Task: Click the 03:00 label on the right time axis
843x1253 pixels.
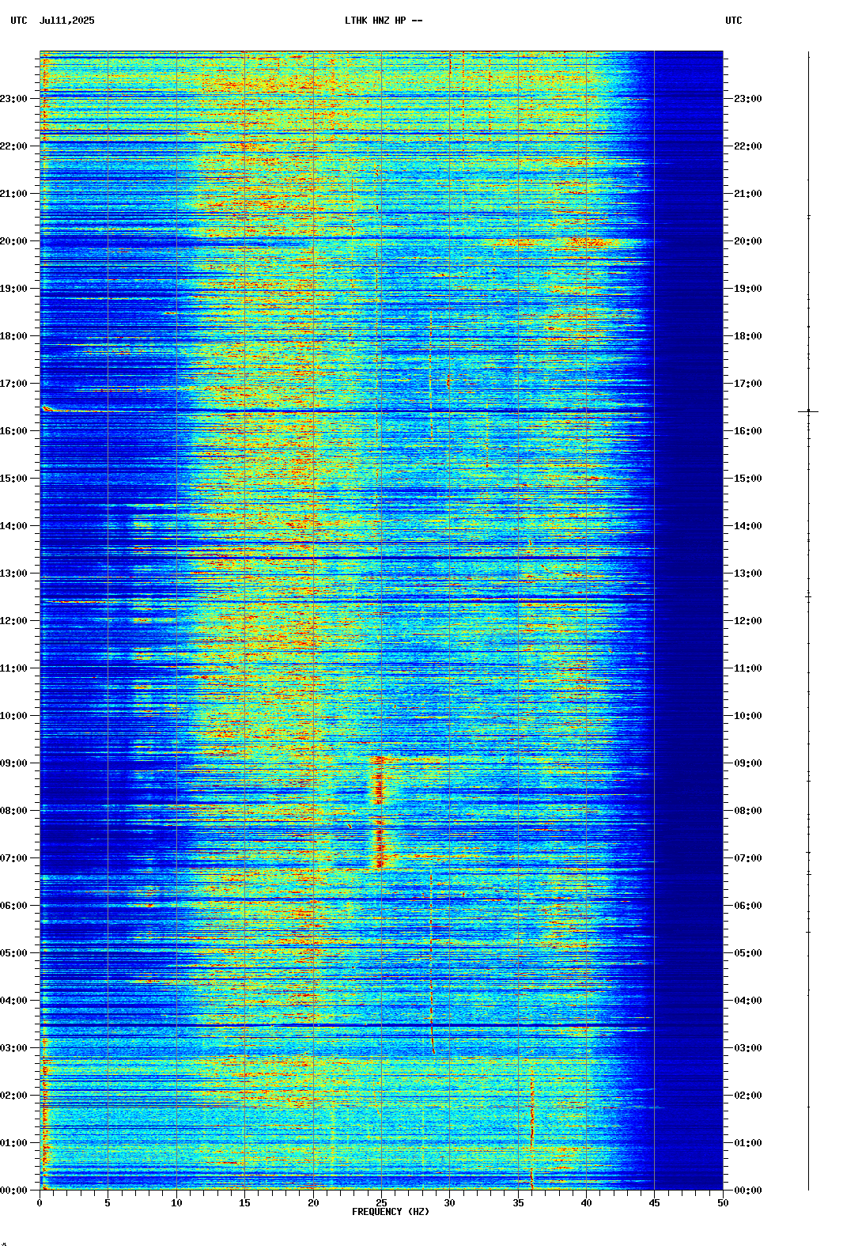Action: point(748,1048)
